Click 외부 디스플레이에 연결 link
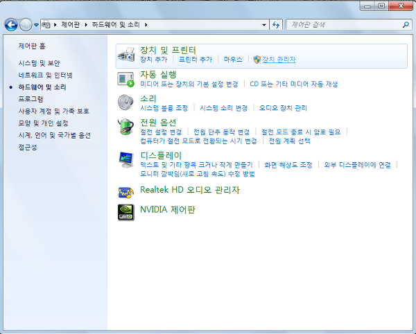 (357, 165)
